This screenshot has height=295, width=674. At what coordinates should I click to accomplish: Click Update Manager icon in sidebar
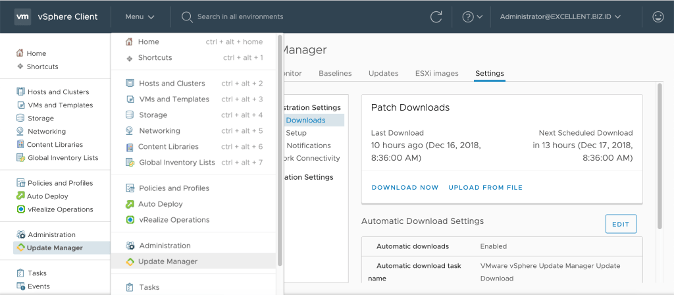click(x=20, y=248)
